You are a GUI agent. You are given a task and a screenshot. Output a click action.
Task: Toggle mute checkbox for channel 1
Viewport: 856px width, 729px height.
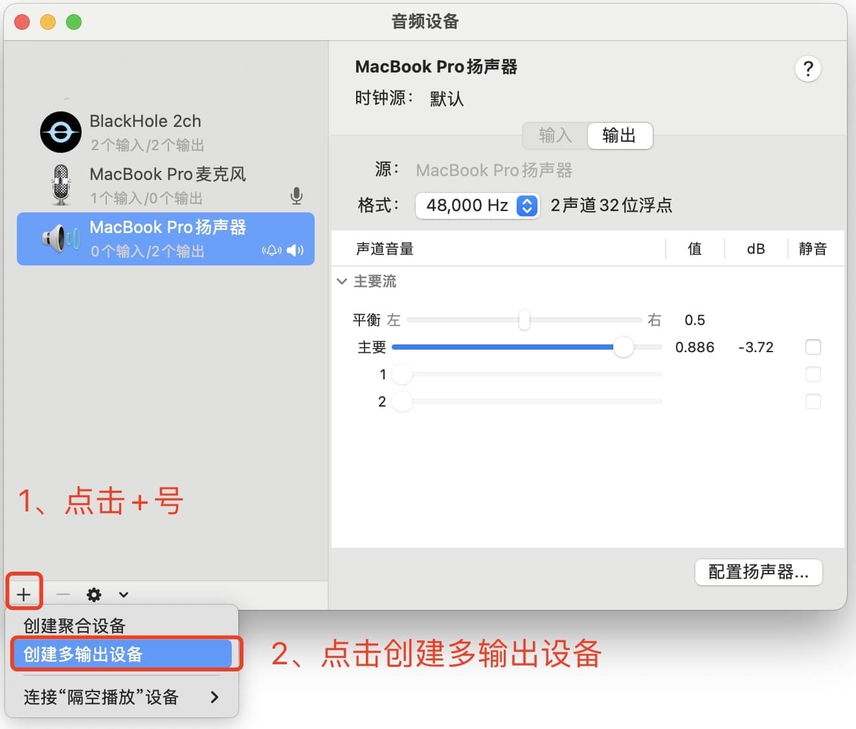(x=813, y=374)
